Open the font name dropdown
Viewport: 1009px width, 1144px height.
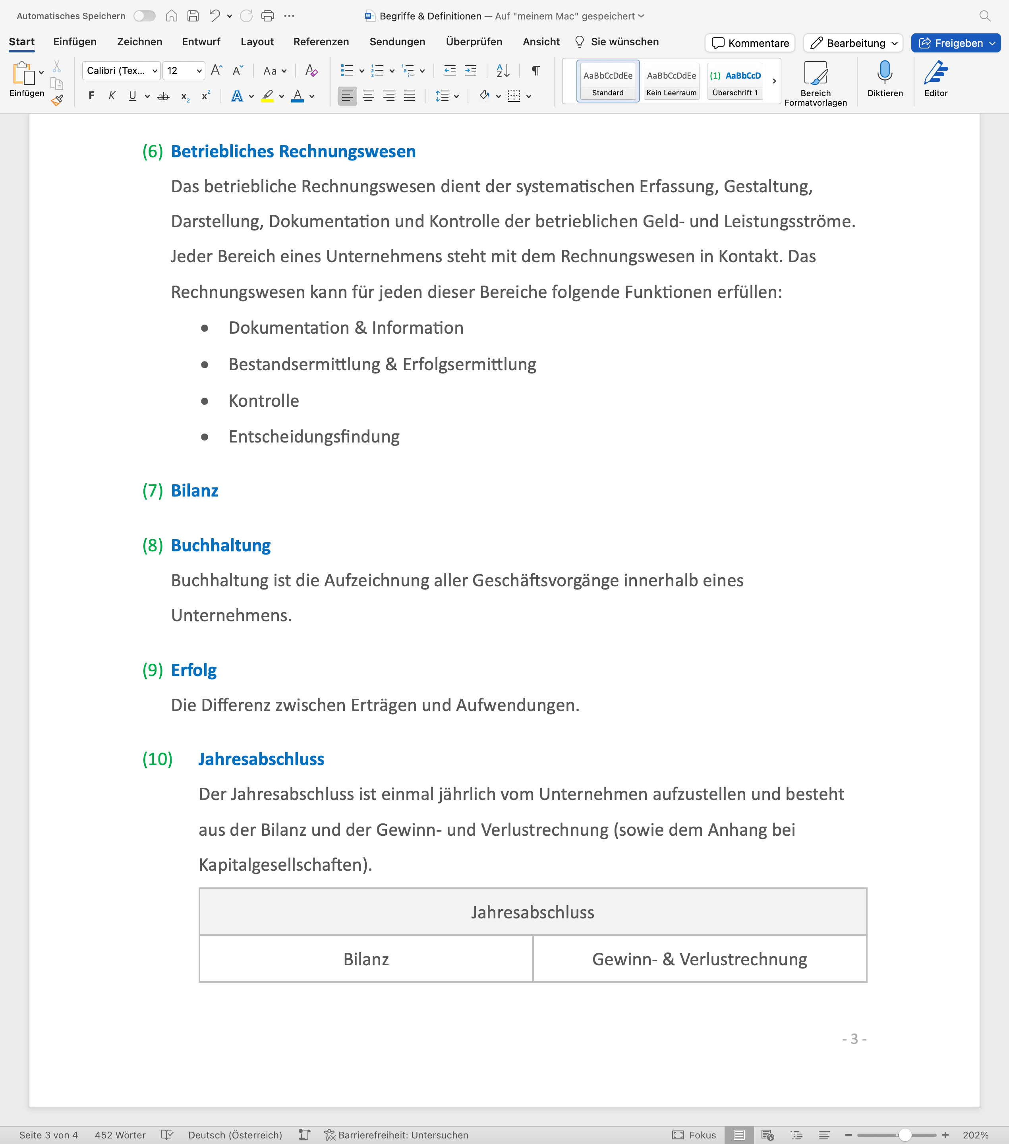tap(155, 71)
